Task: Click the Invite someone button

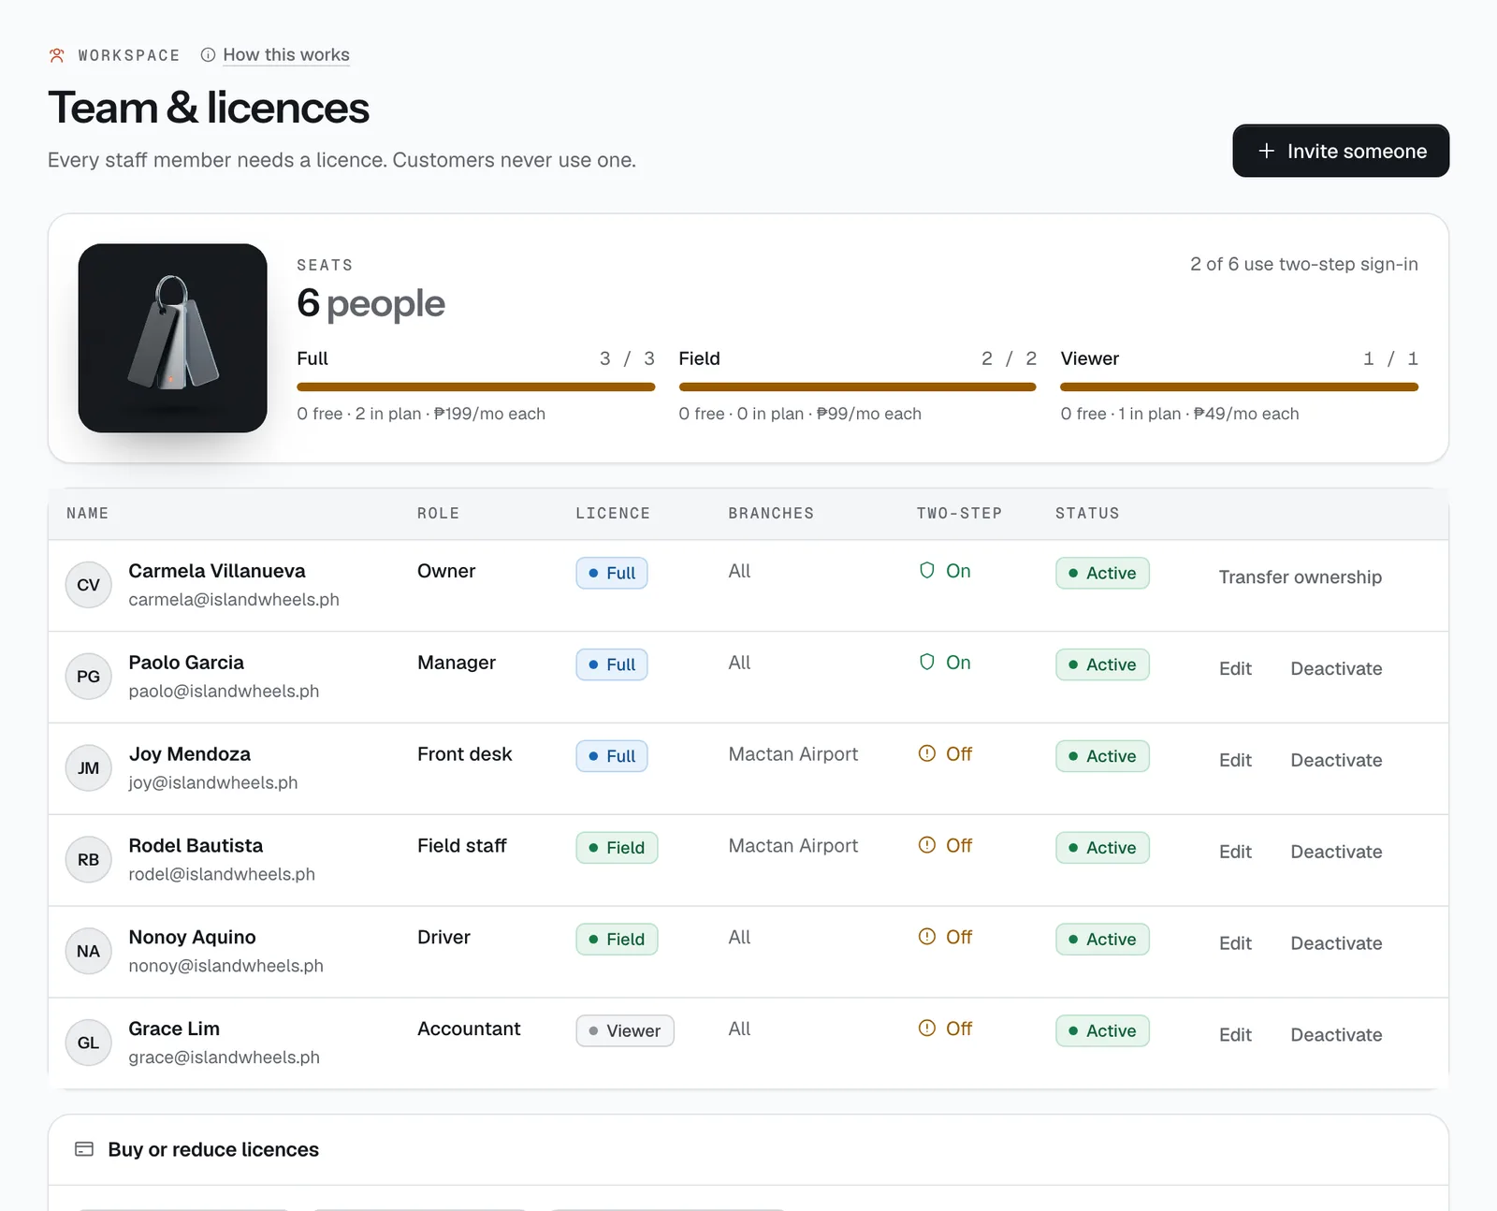Action: click(x=1341, y=151)
